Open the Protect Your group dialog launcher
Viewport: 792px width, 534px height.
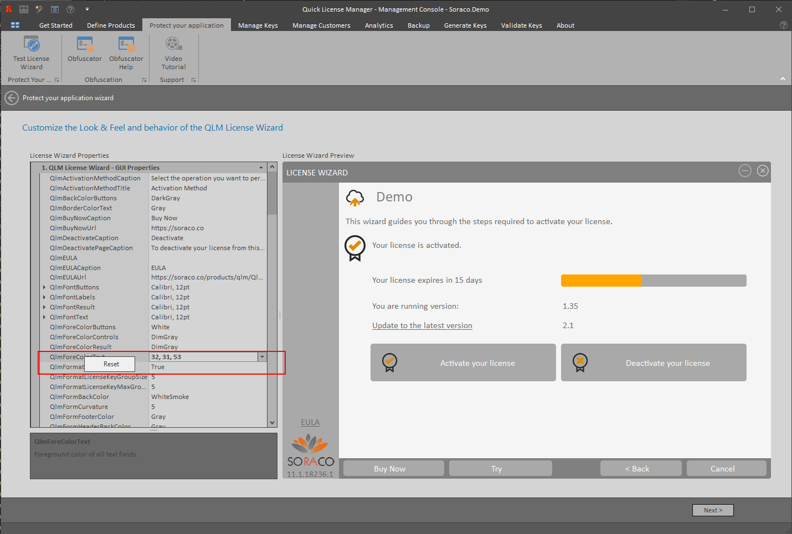pyautogui.click(x=56, y=80)
